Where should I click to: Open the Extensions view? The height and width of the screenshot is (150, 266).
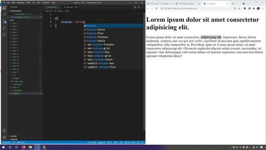tap(4, 35)
